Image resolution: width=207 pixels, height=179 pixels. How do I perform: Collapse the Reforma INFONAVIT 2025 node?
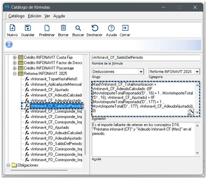(15, 74)
